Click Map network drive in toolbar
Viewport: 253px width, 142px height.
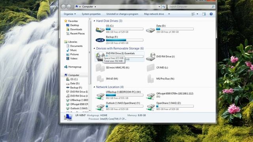coord(154,14)
